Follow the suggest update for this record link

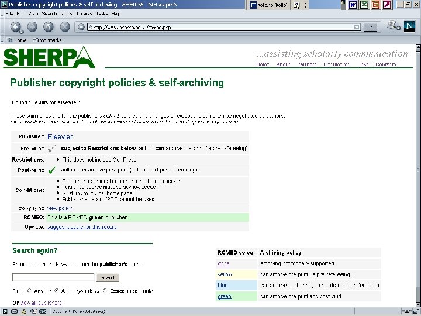pyautogui.click(x=82, y=227)
